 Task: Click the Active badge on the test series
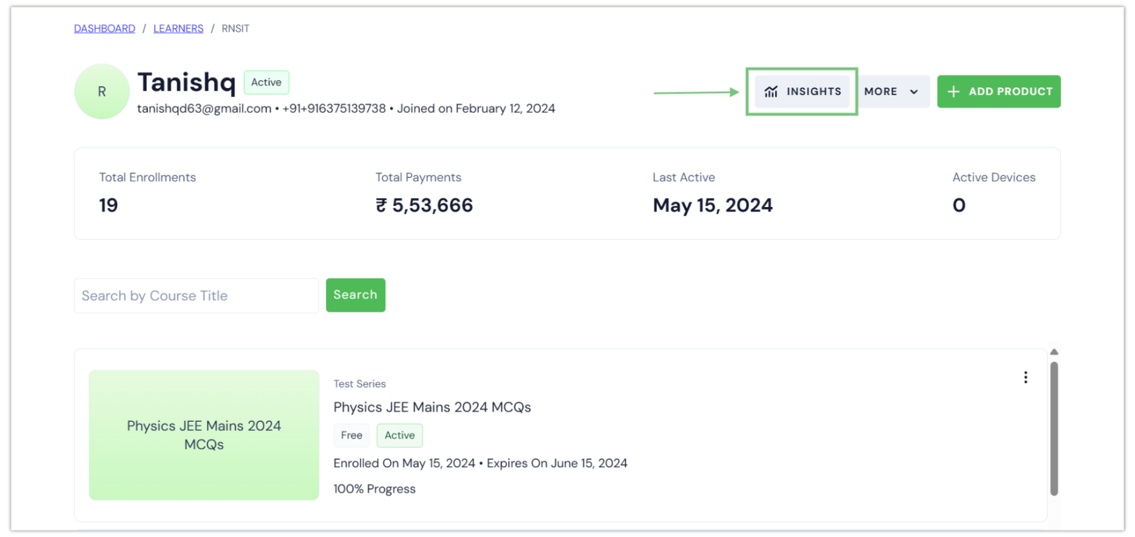[399, 435]
